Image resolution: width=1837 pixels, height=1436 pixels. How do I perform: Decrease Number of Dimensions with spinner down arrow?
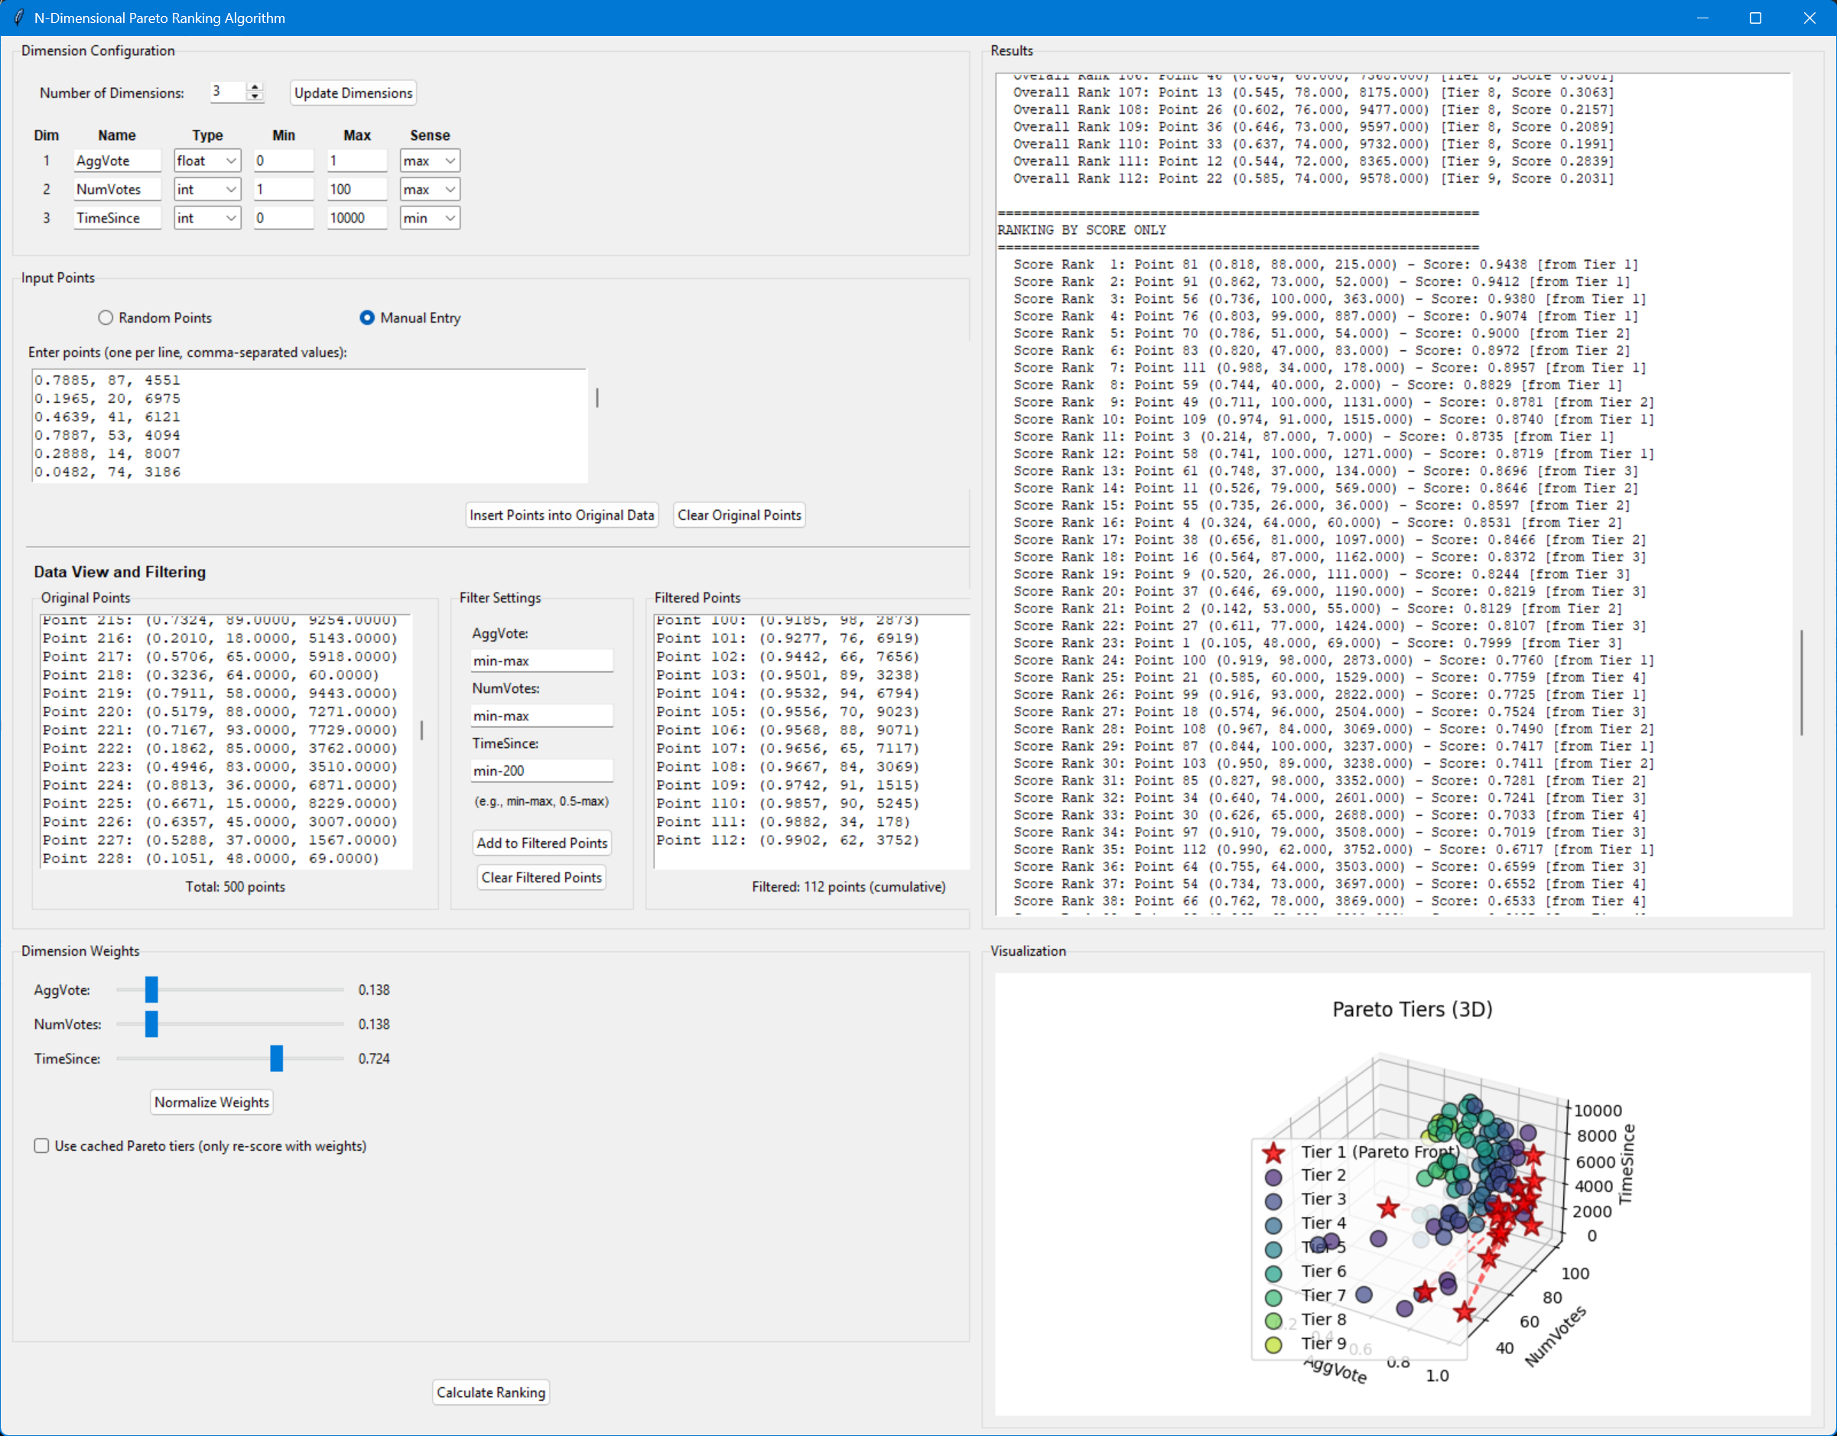(255, 96)
